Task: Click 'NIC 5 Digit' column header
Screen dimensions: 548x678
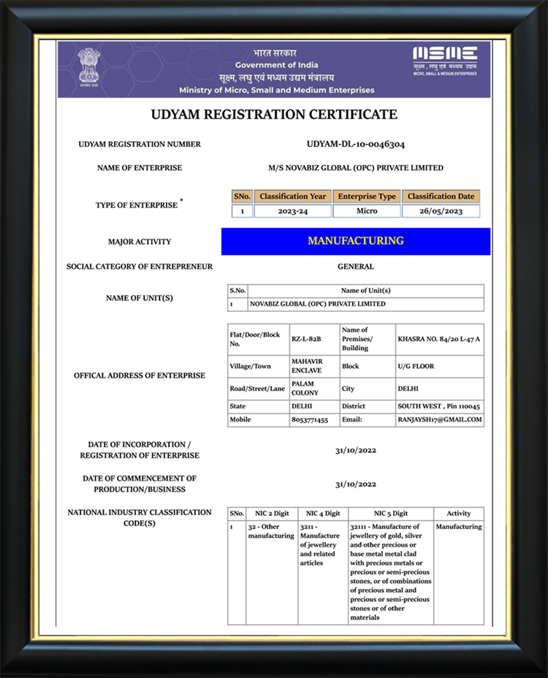Action: (x=391, y=514)
